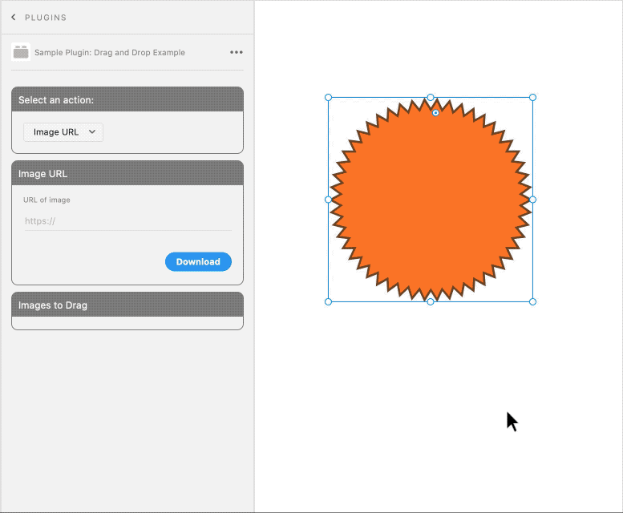Click the star ratio handle inside the shape
The image size is (623, 513).
point(435,113)
